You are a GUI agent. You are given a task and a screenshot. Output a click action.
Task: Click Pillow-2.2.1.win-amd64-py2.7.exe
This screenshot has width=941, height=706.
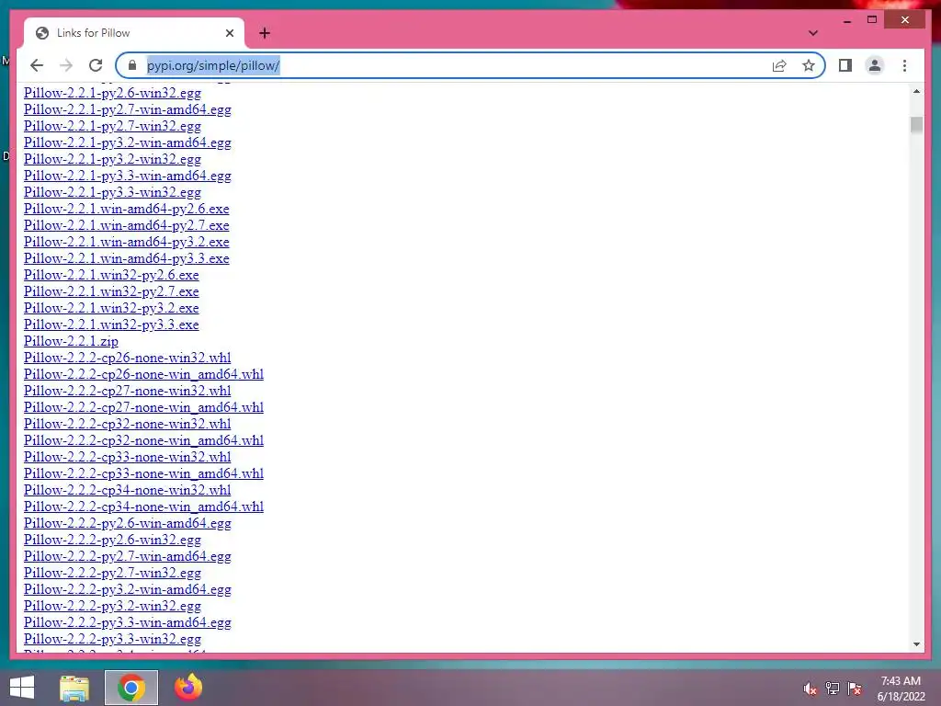pos(127,225)
